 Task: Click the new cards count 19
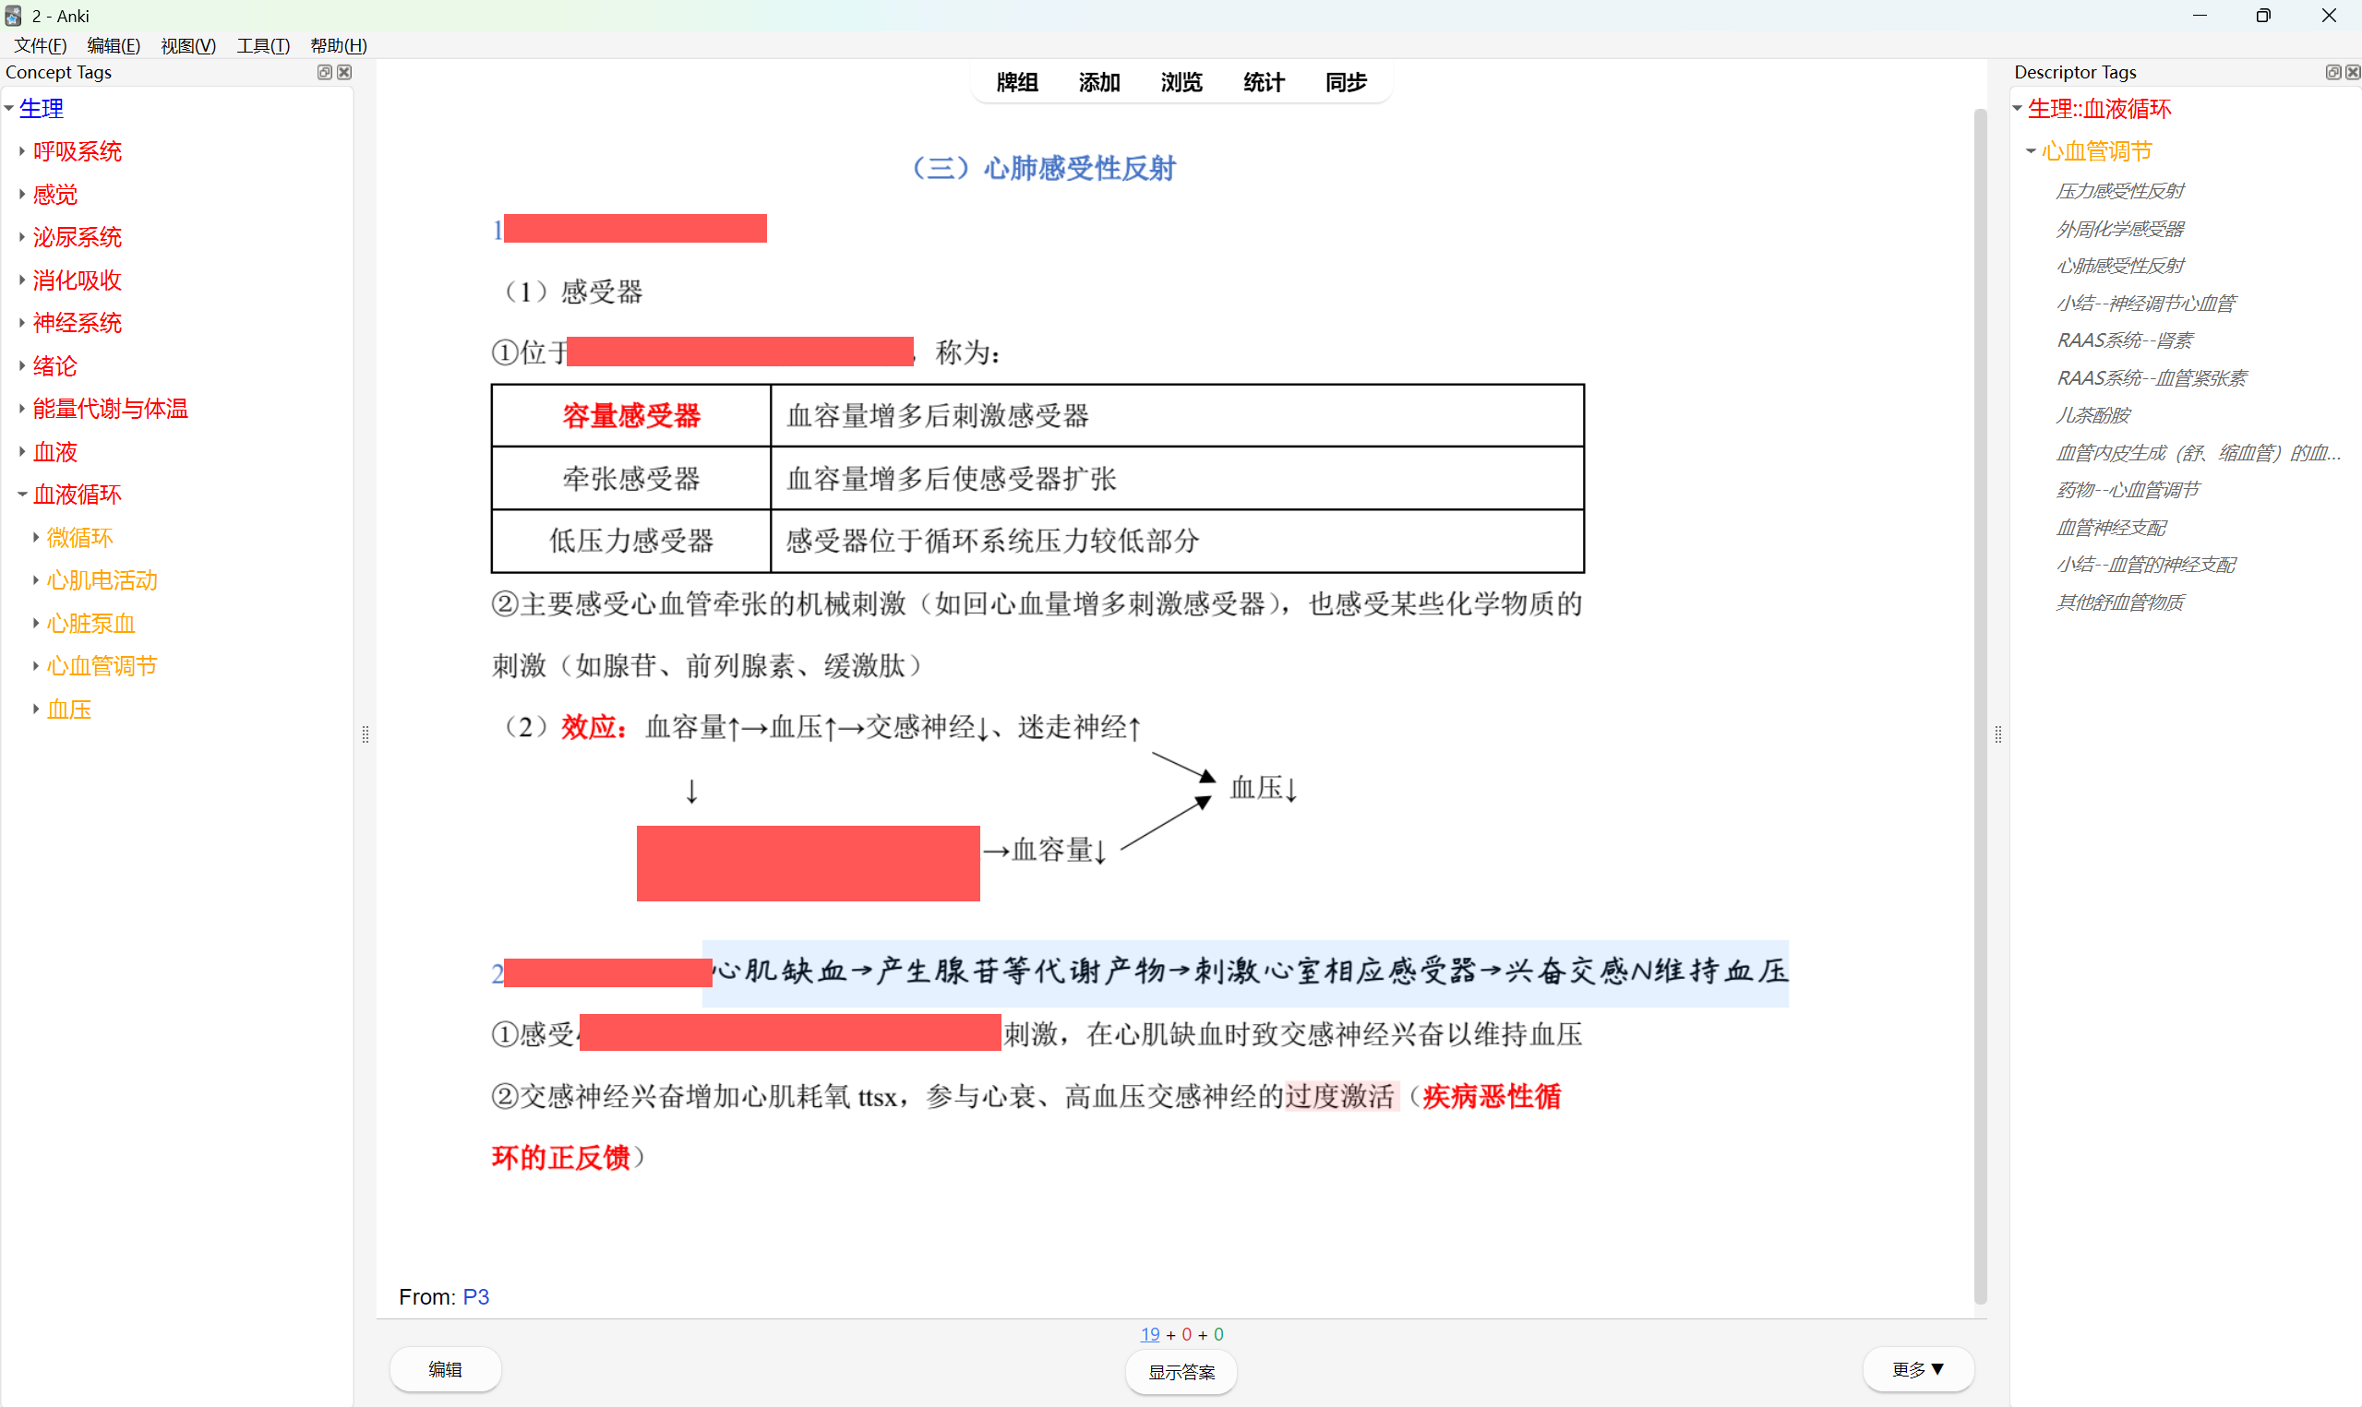click(1149, 1334)
